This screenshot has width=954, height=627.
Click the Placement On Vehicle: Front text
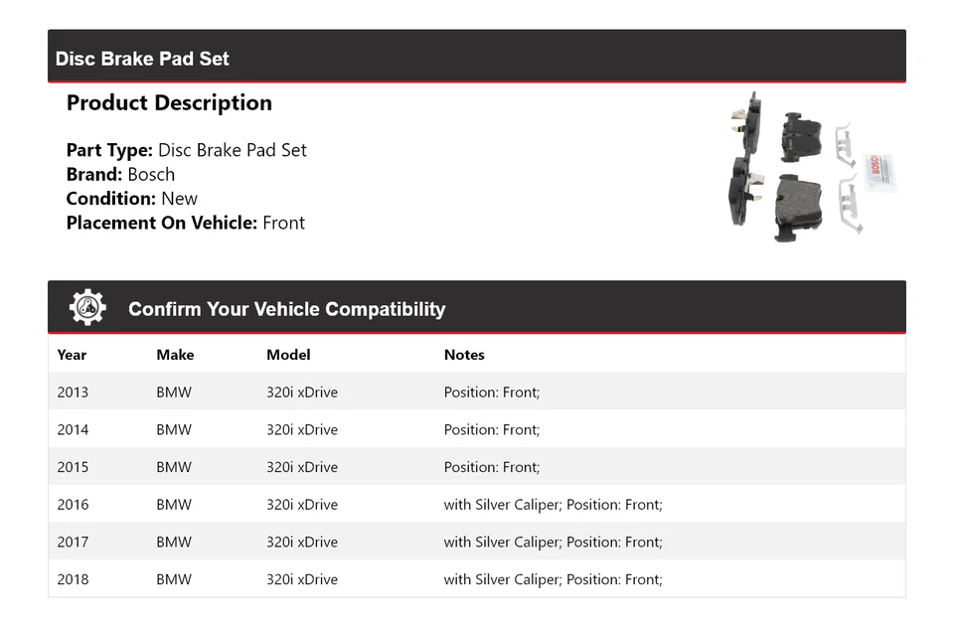point(186,223)
